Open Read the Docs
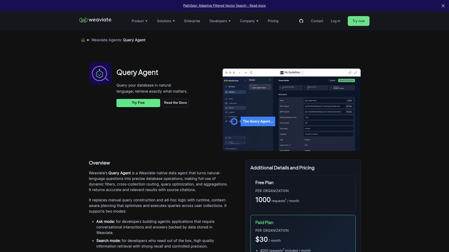Image resolution: width=449 pixels, height=252 pixels. [x=175, y=103]
